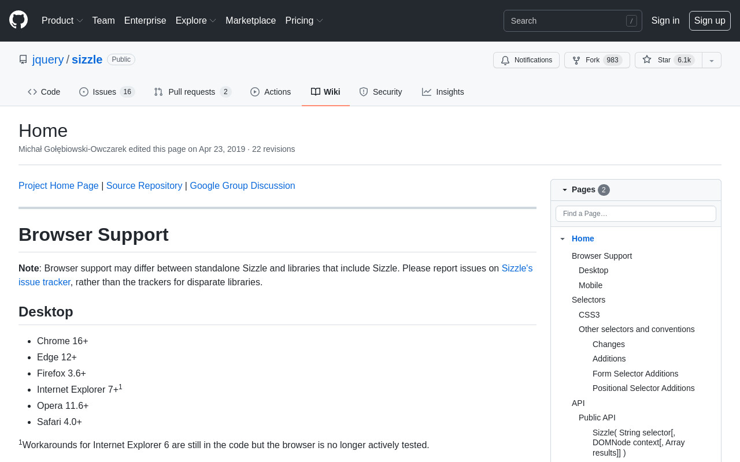Click the star icon in Star button
740x462 pixels.
tap(647, 59)
